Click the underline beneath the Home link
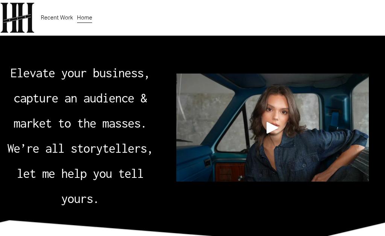This screenshot has width=385, height=236. 85,23
